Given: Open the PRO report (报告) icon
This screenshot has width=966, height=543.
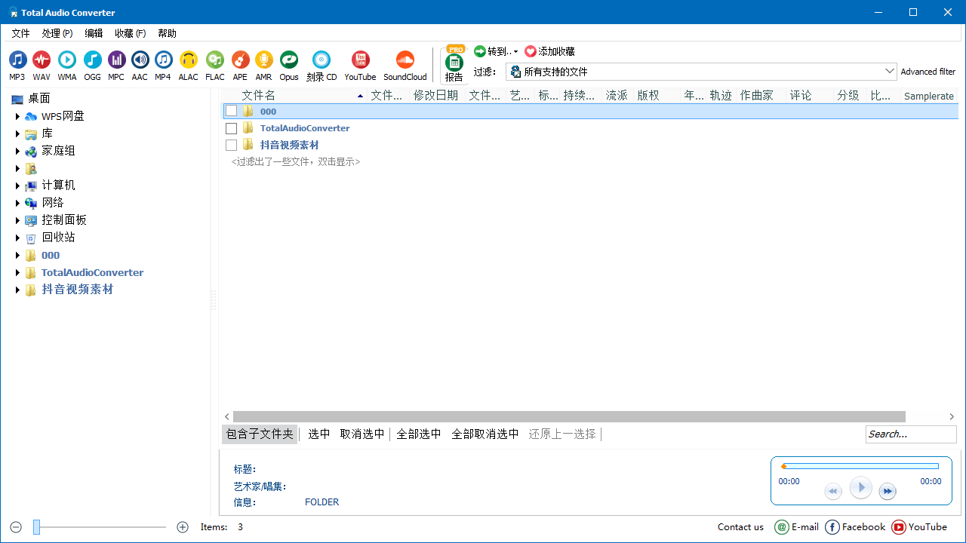Looking at the screenshot, I should (454, 64).
